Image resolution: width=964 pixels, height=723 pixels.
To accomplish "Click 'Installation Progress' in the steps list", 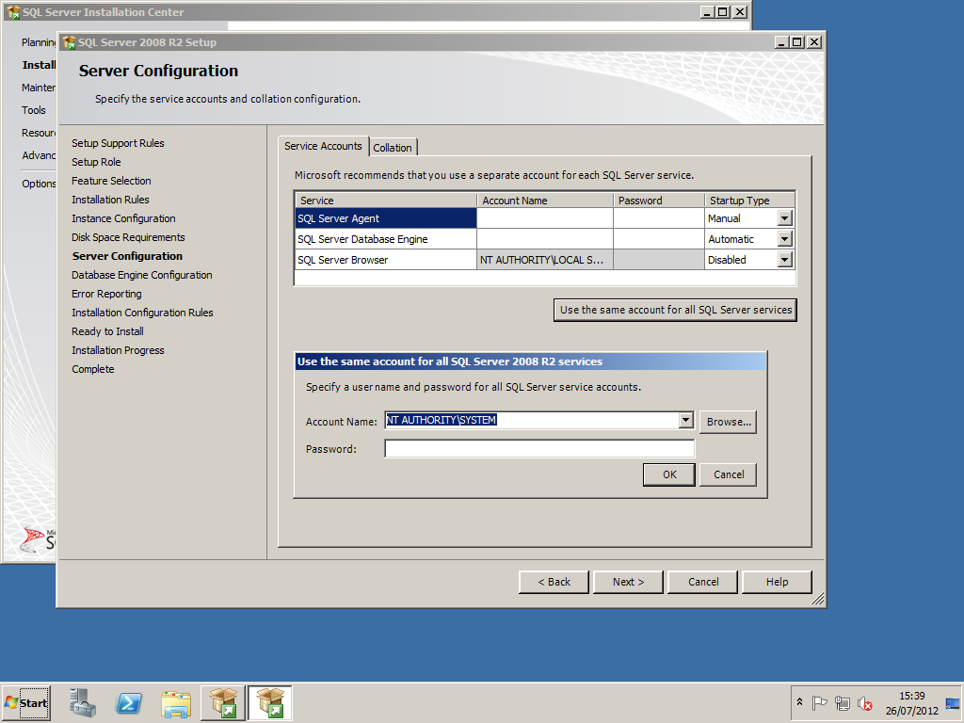I will click(118, 350).
